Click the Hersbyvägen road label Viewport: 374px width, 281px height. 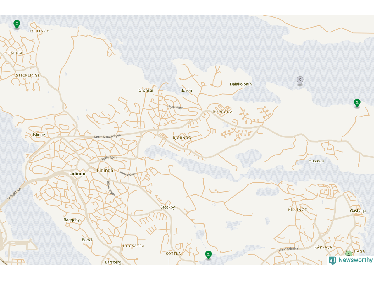coord(128,174)
